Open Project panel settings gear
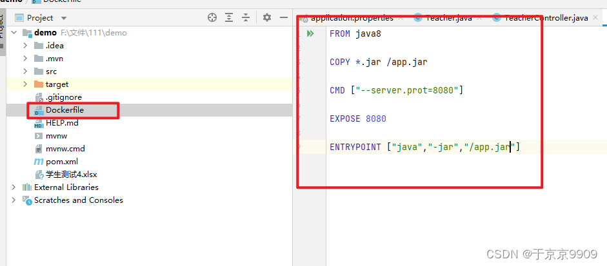The height and width of the screenshot is (266, 607). click(x=267, y=18)
